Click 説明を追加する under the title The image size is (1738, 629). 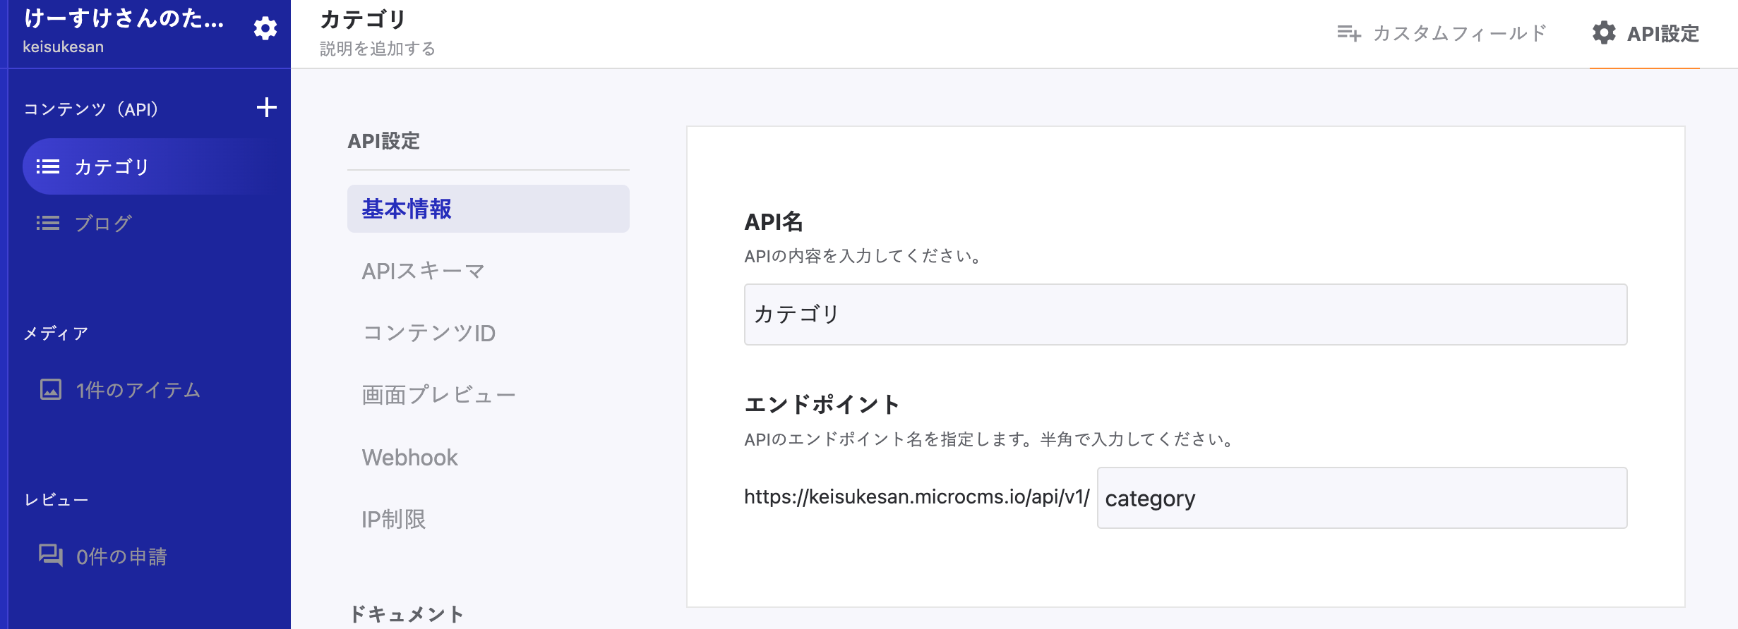[378, 49]
